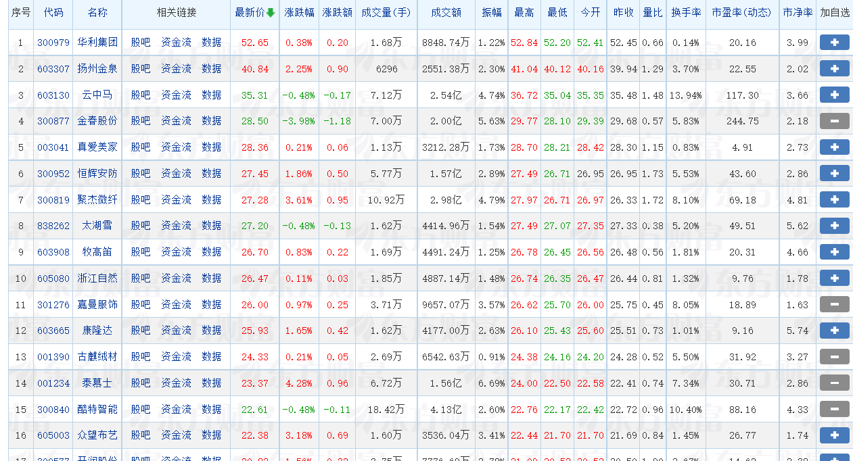
Task: Open stock code 301276 link
Action: click(x=53, y=305)
